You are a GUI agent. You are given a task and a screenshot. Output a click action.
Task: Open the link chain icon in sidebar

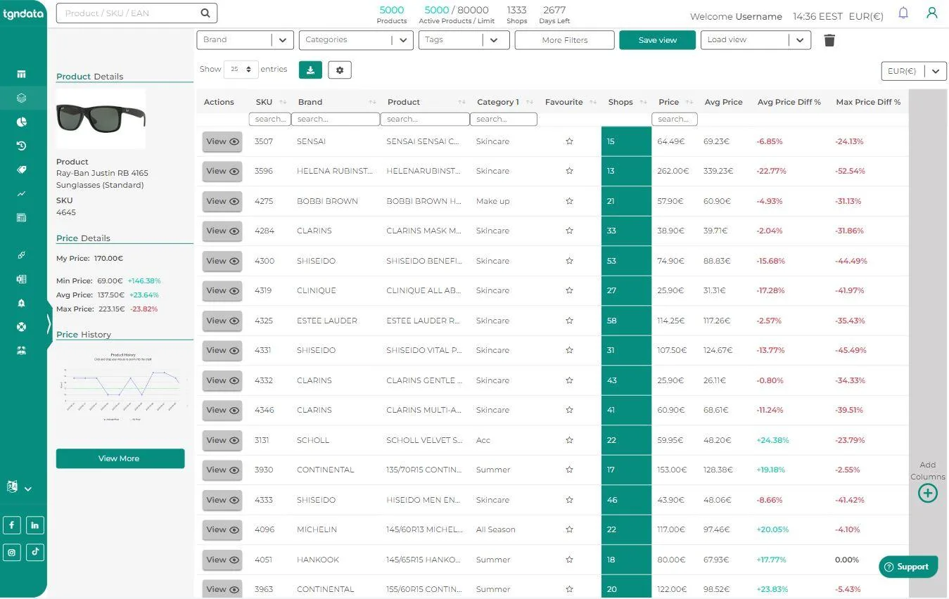(21, 255)
